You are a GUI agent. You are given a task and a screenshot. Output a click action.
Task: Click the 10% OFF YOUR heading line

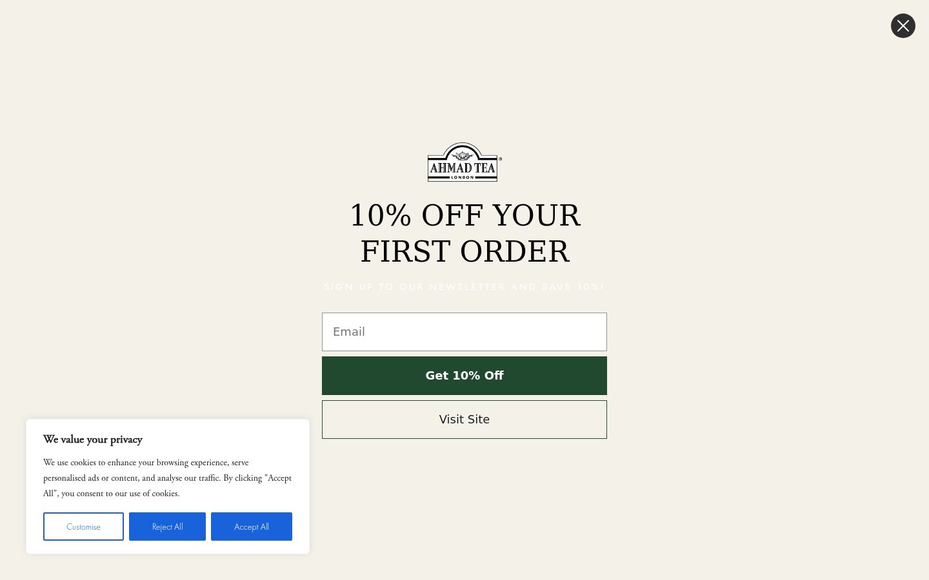click(x=464, y=215)
